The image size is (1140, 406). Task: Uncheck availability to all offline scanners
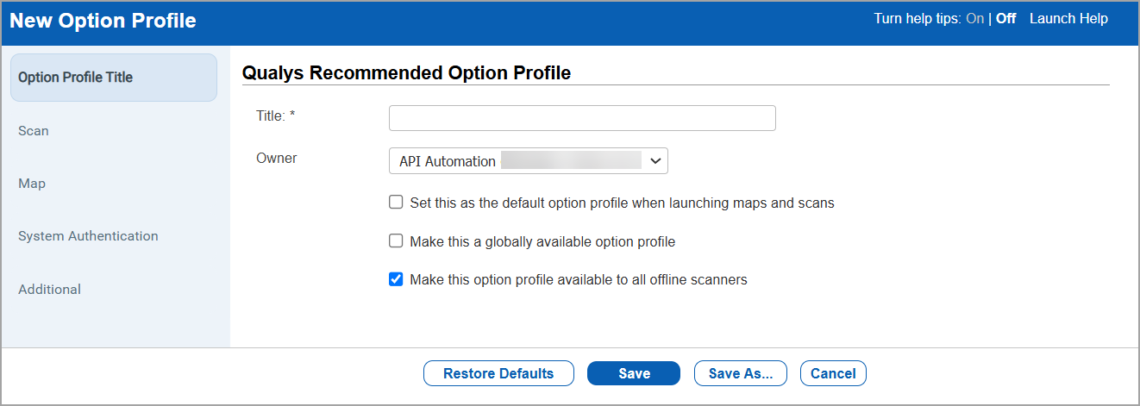397,279
